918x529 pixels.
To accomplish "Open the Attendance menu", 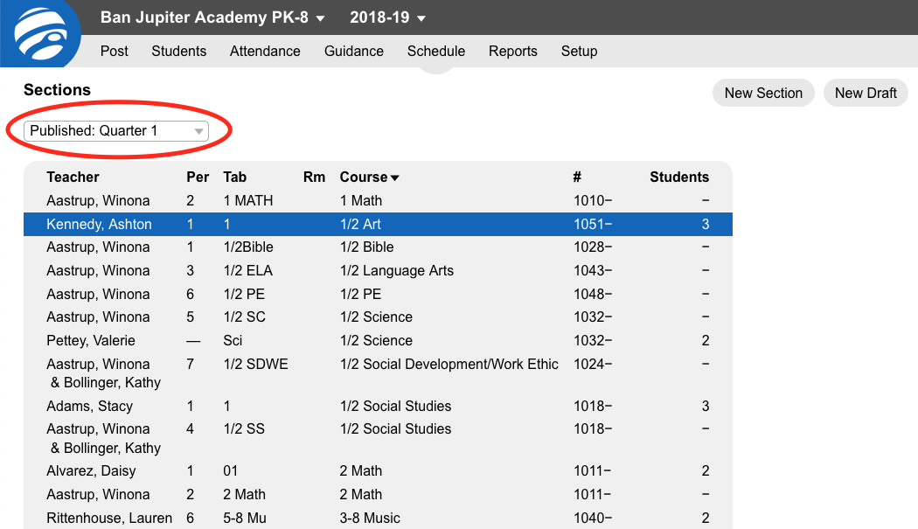I will point(265,52).
